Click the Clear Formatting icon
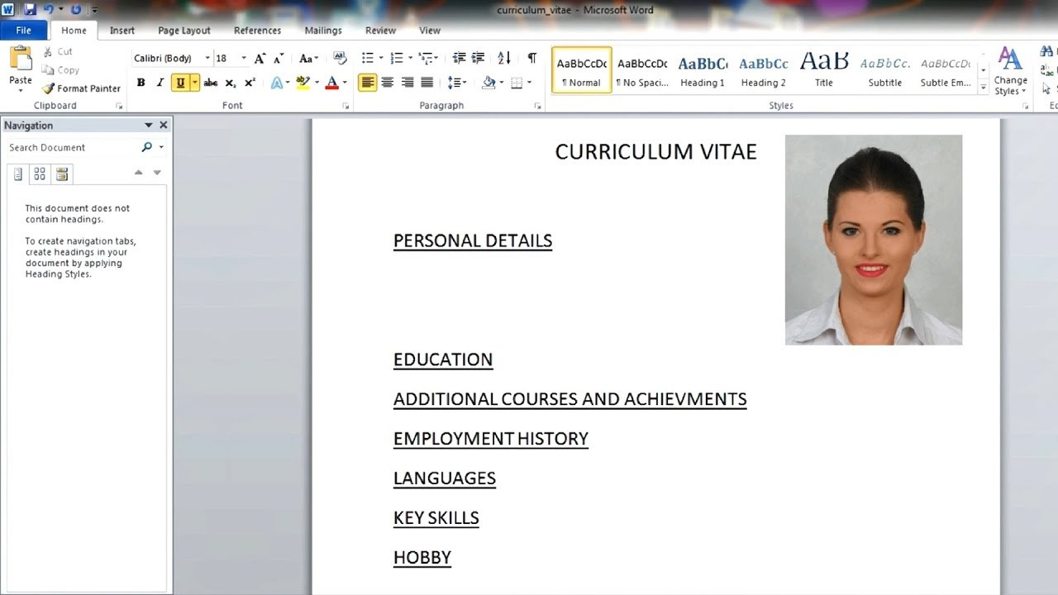 tap(340, 59)
